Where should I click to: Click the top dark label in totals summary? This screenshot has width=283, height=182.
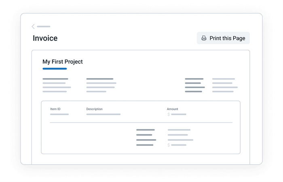click(x=145, y=130)
